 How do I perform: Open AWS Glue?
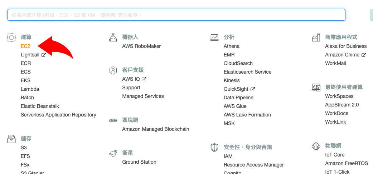[x=235, y=106]
